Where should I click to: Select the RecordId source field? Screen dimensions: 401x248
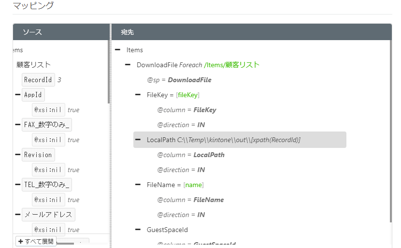pyautogui.click(x=38, y=80)
